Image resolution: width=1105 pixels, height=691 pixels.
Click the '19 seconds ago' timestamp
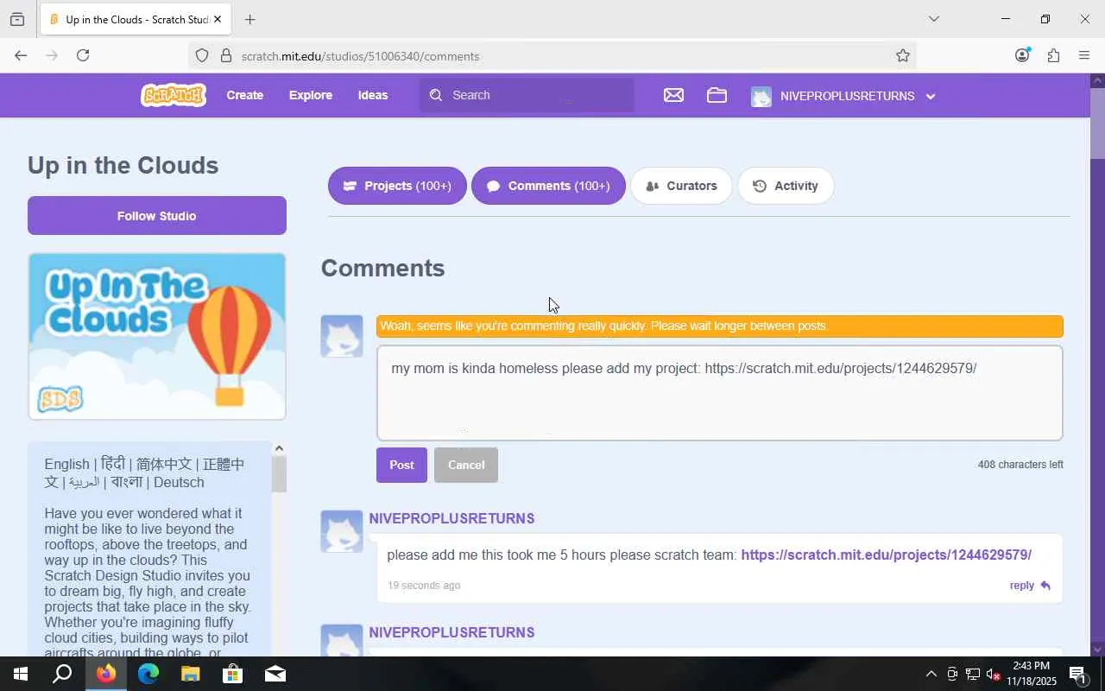click(x=424, y=586)
